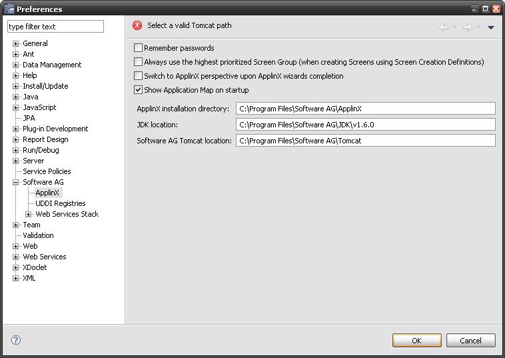This screenshot has width=505, height=358.
Task: Click the Software AG Tomcat location field
Action: point(366,141)
